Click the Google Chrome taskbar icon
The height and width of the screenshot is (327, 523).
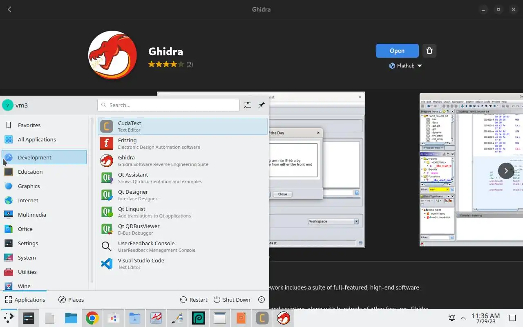[x=92, y=318]
